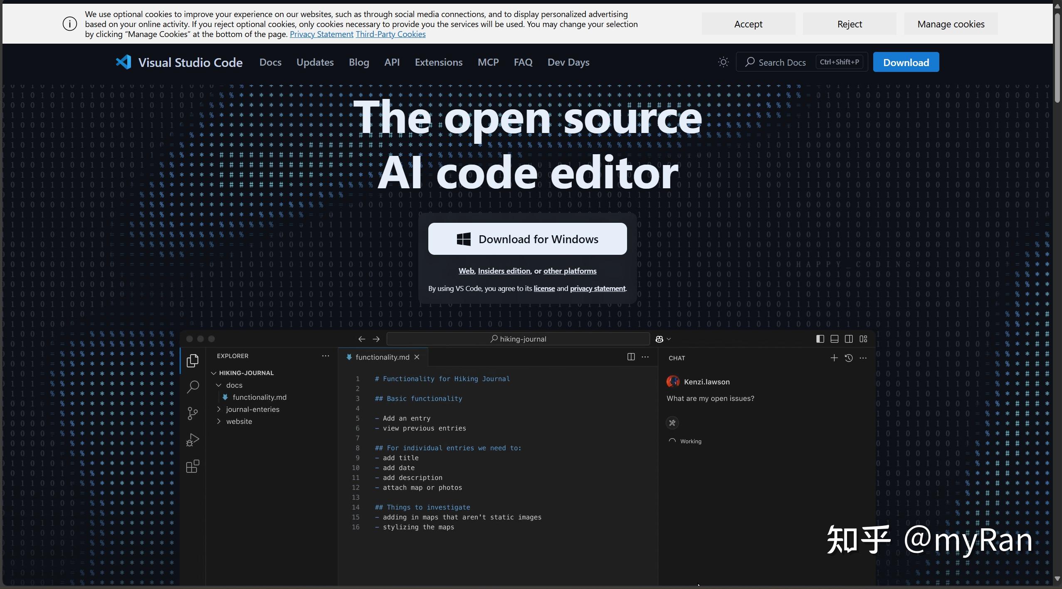Collapse the docs folder
1062x589 pixels.
[220, 385]
